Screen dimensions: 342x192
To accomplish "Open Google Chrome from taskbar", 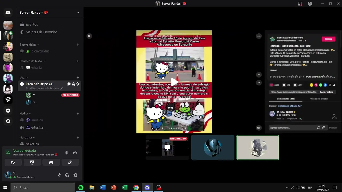I will point(136,187).
